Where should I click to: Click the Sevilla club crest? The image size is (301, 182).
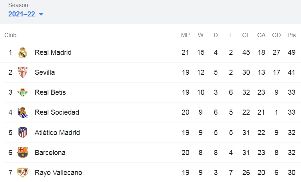click(23, 72)
